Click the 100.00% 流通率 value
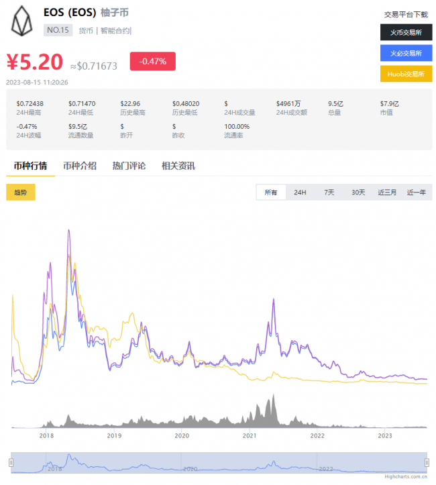Viewport: 436px width, 485px height. (x=237, y=127)
